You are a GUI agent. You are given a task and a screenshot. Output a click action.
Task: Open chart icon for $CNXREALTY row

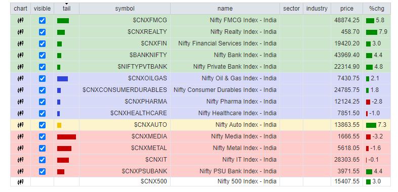21,32
